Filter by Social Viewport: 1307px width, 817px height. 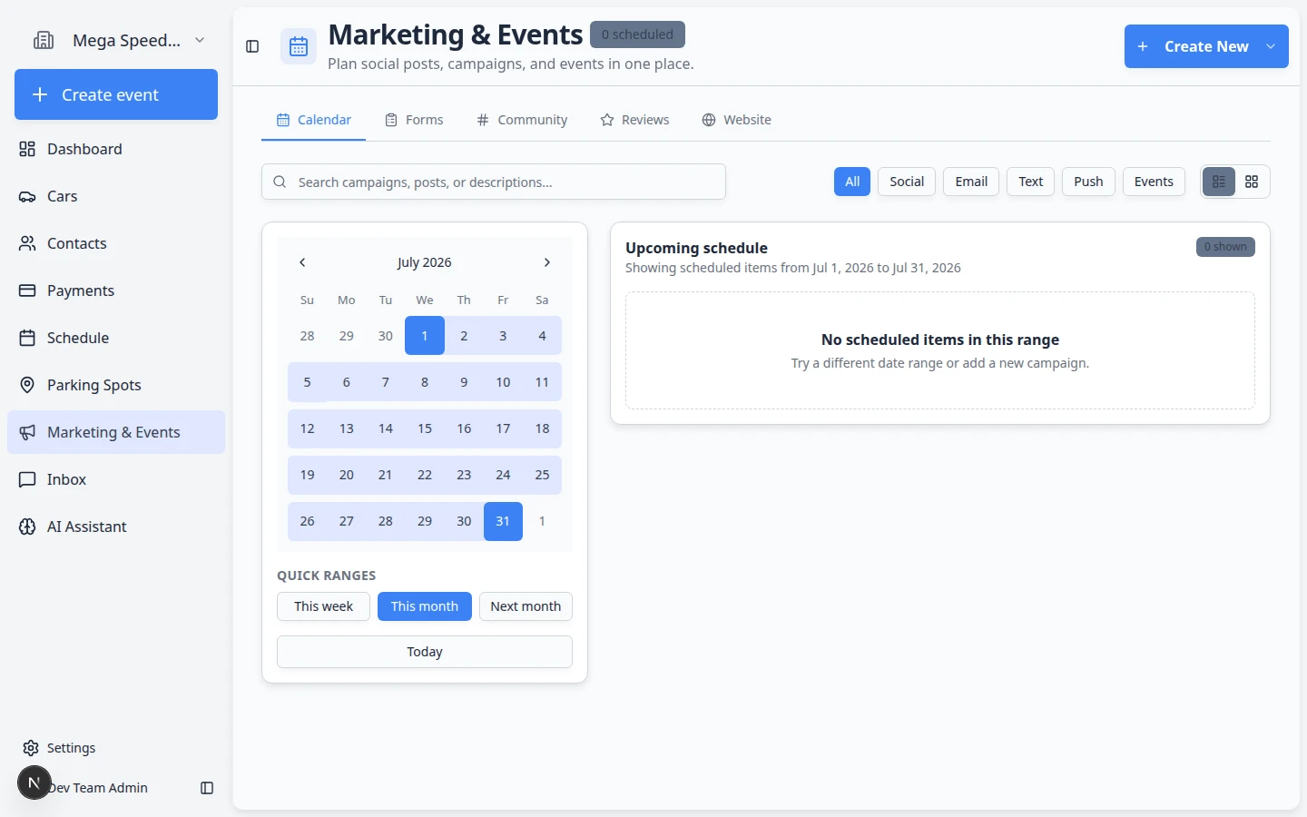tap(907, 182)
